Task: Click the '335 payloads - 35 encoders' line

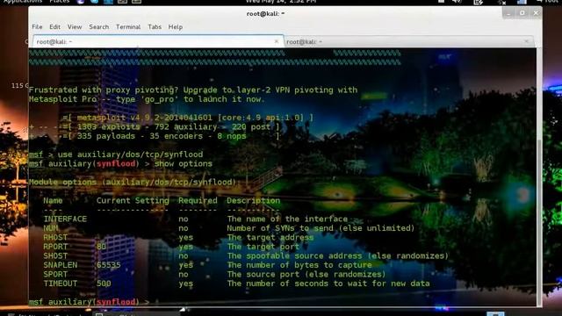Action: tap(155, 136)
